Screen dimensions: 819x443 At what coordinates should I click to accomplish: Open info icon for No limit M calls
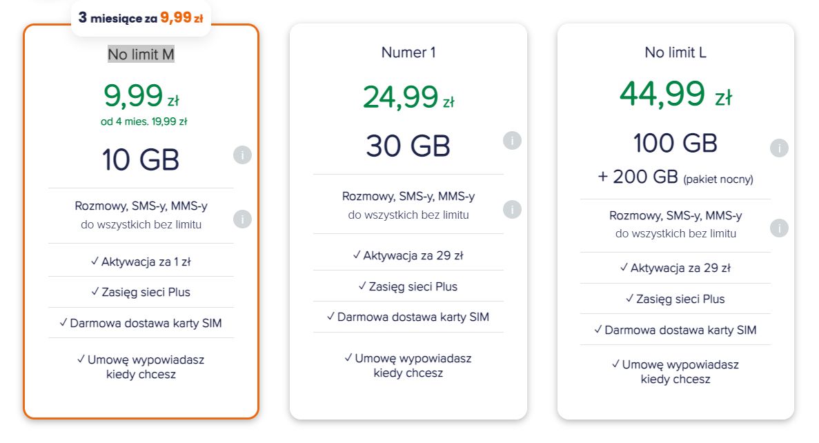click(x=242, y=219)
